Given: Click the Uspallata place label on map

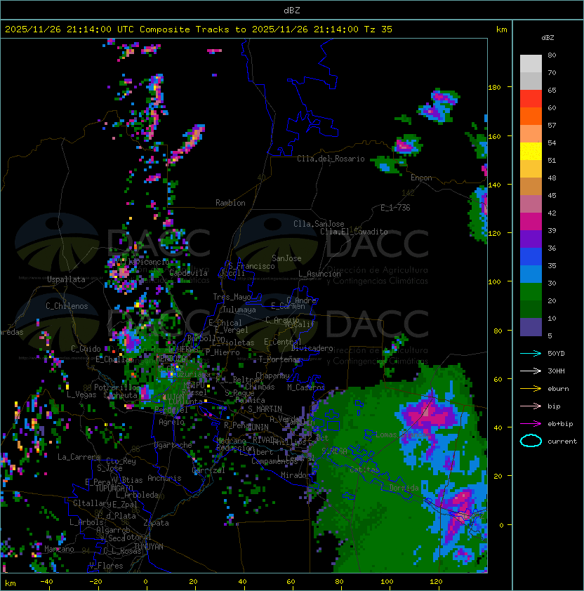Looking at the screenshot, I should coord(66,279).
